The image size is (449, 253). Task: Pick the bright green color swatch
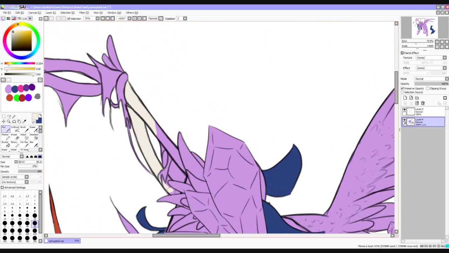[x=16, y=98]
